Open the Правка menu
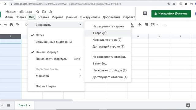Screen dimensions: 196x110 pyautogui.click(x=21, y=17)
